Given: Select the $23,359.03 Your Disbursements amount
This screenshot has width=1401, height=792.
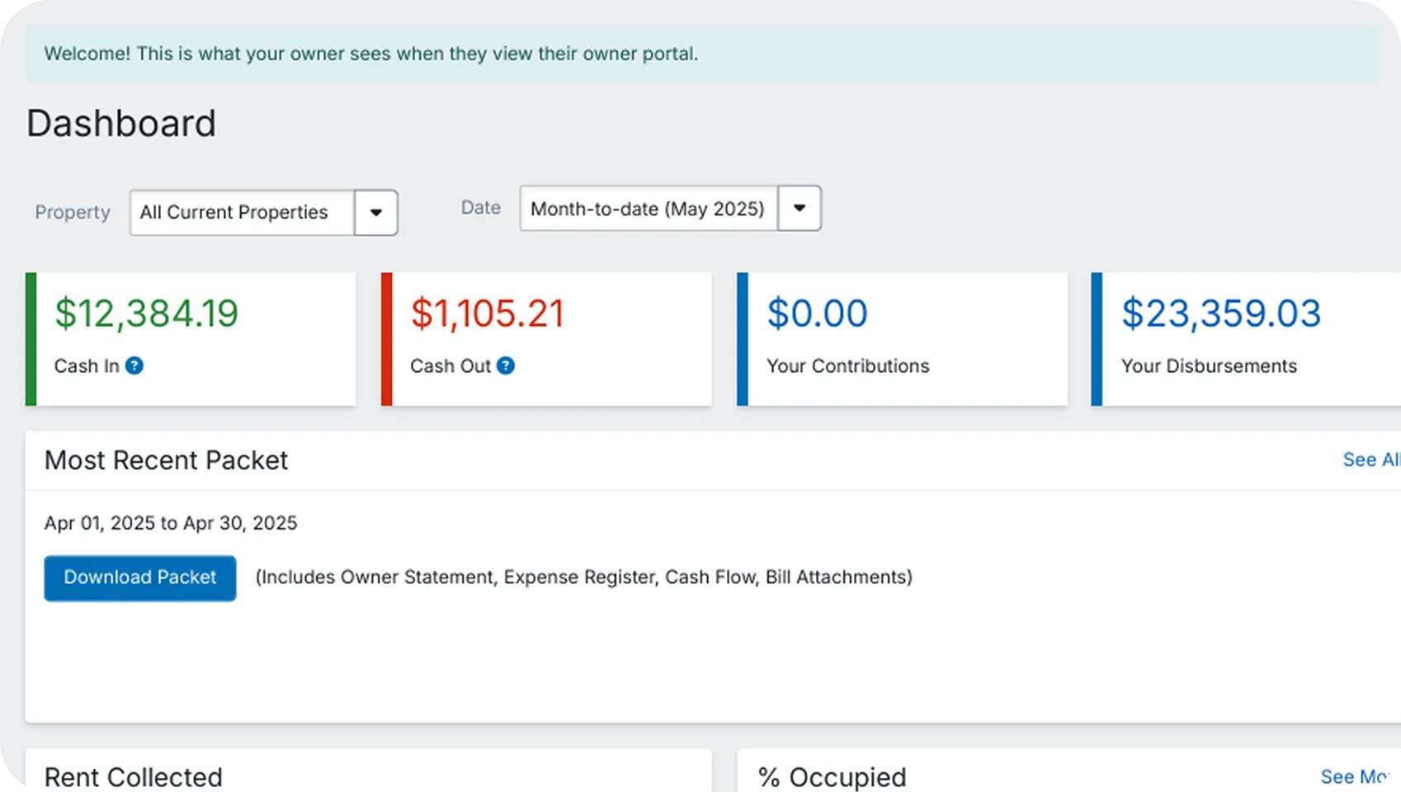Looking at the screenshot, I should (1221, 313).
